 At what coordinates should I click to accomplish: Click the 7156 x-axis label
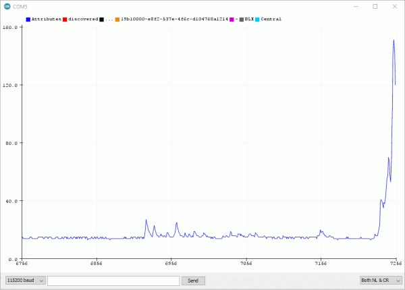point(321,263)
